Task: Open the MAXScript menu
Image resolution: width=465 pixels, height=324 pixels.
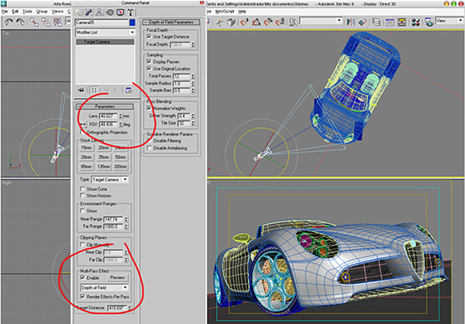Action: click(225, 12)
